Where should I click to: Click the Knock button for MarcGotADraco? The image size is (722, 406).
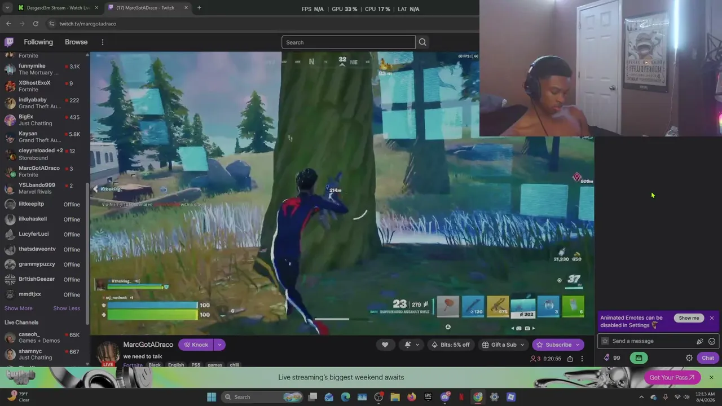(196, 345)
